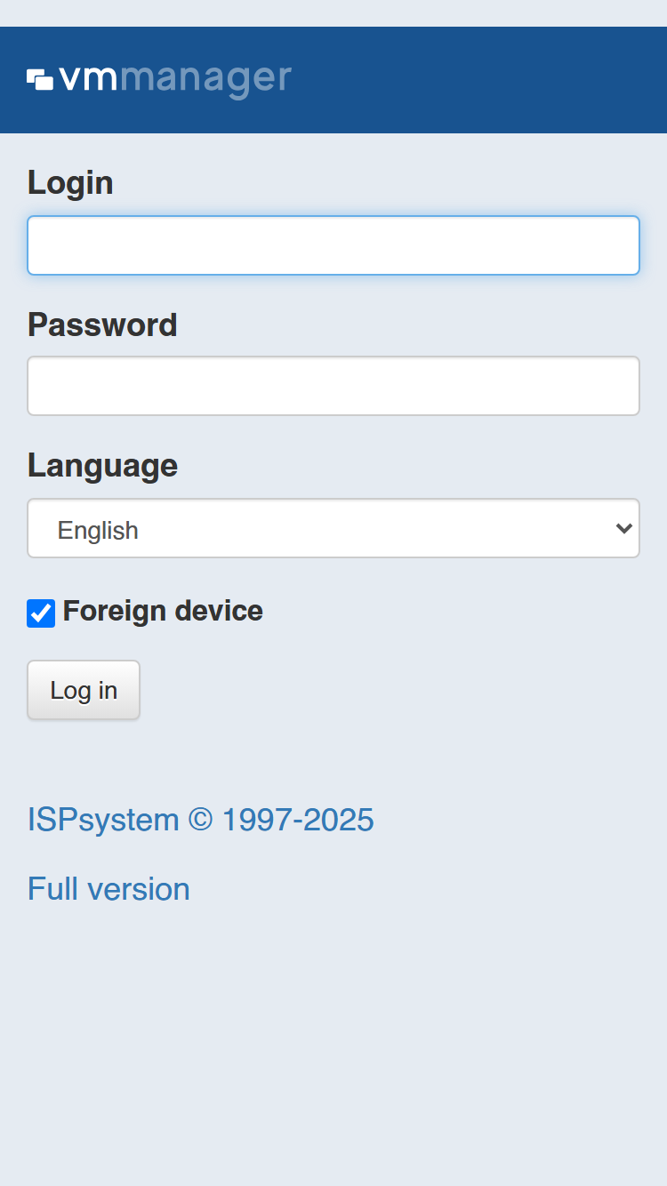Click the blue header banner
667x1186 pixels.
coord(333,80)
